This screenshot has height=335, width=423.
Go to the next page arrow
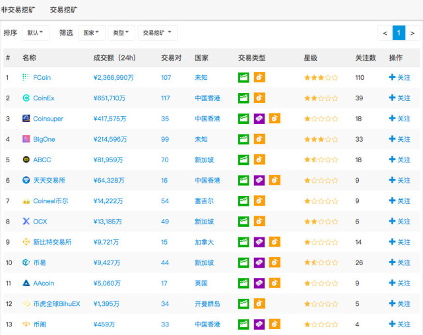point(412,33)
